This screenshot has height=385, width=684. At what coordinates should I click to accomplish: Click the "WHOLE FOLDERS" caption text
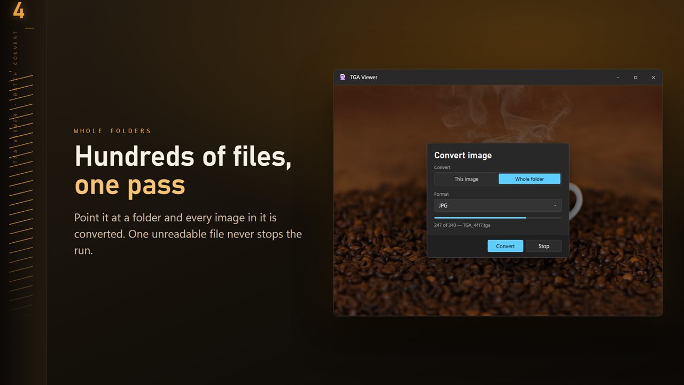(113, 131)
